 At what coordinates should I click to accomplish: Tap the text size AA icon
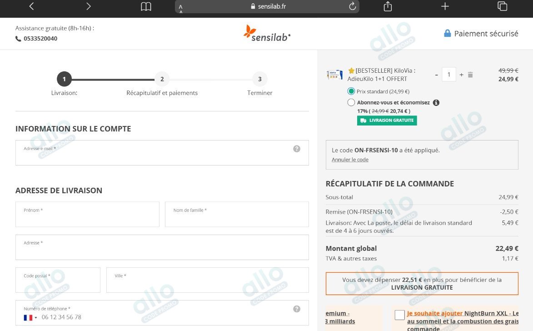click(x=180, y=8)
